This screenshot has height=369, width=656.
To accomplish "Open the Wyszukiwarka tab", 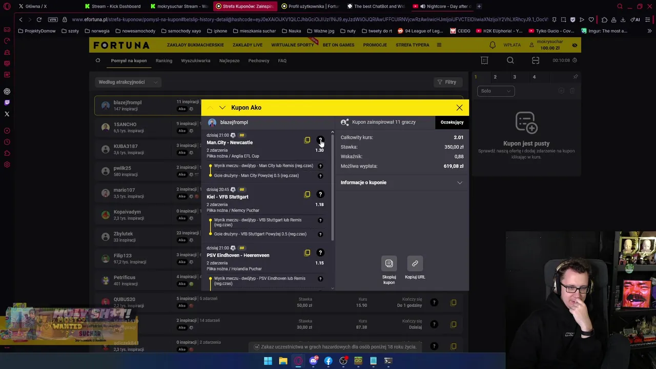I will click(x=196, y=60).
